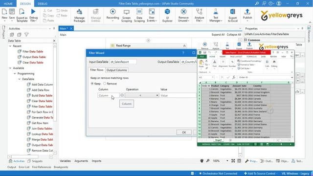Click Export to Excel icon
The image size is (313, 176).
tap(233, 12)
